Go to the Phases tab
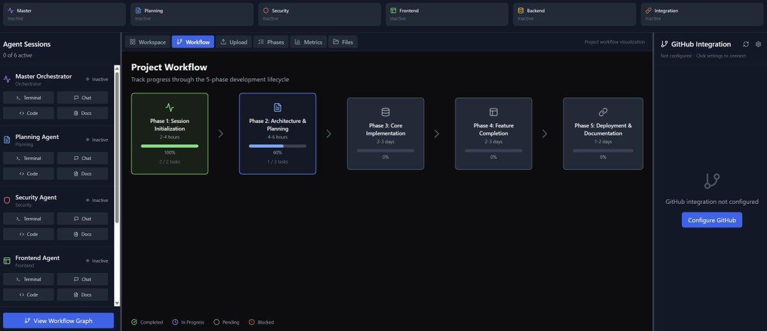767x331 pixels. tap(271, 42)
